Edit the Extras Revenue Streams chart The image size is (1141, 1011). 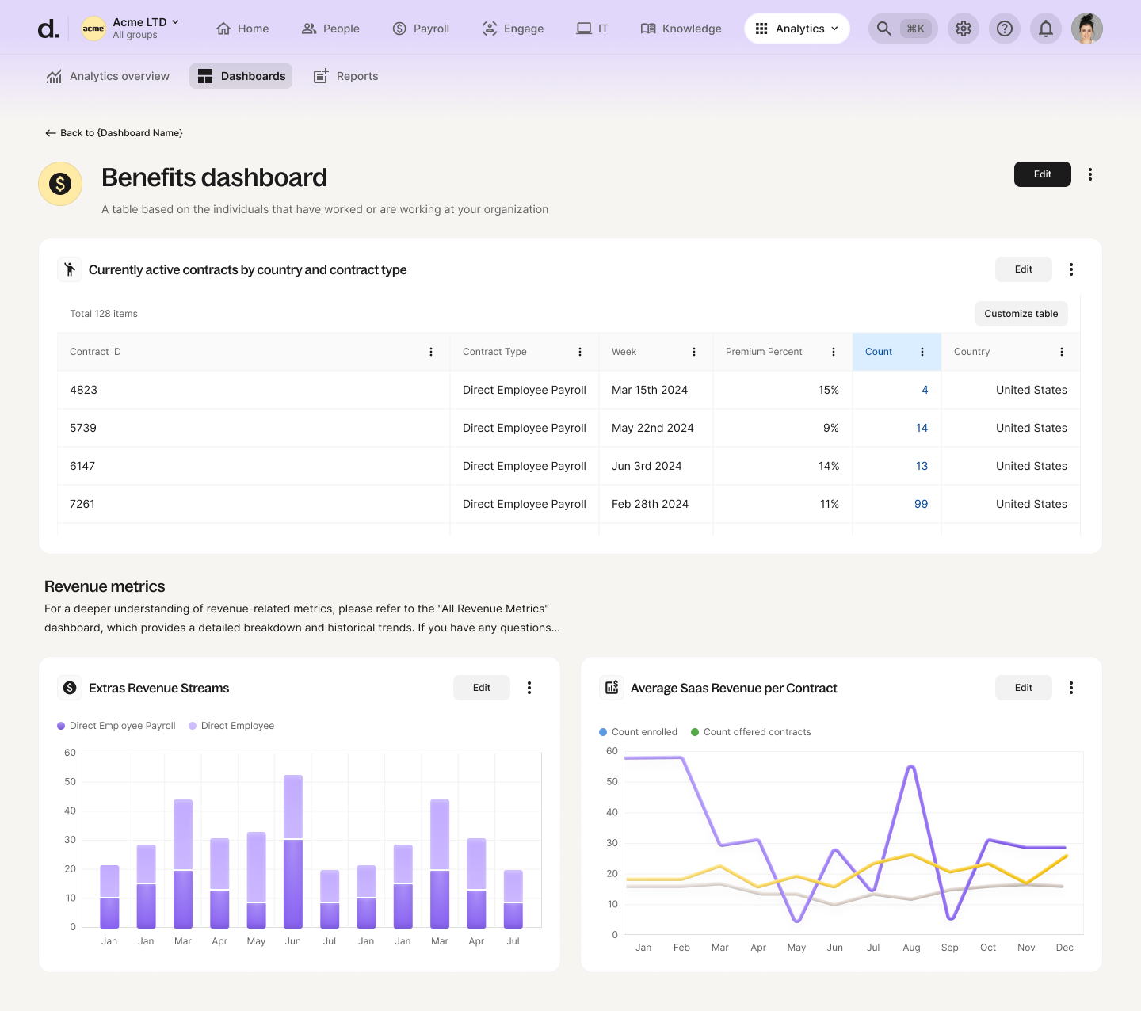tap(482, 688)
